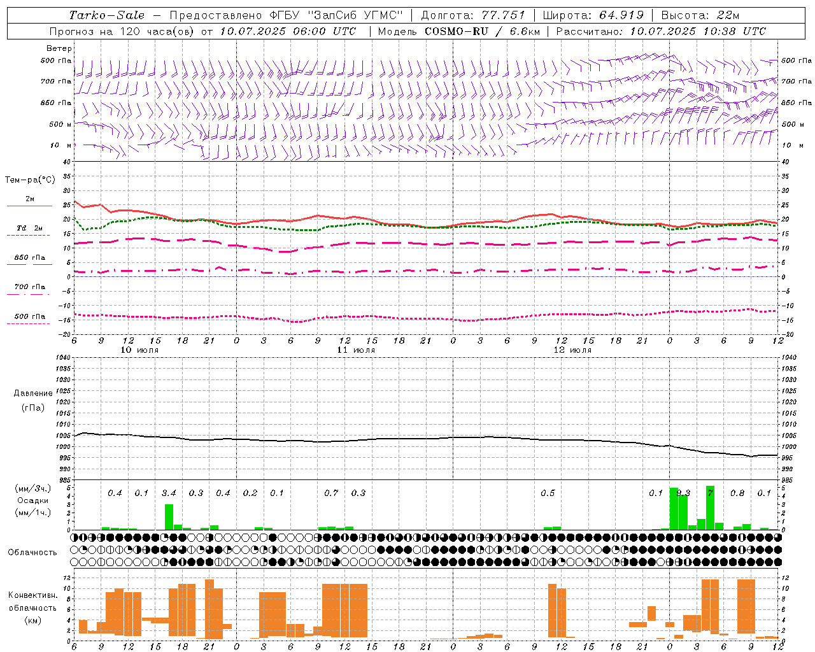
Task: Click the 2м legend label under Тем-ра
Action: [30, 199]
